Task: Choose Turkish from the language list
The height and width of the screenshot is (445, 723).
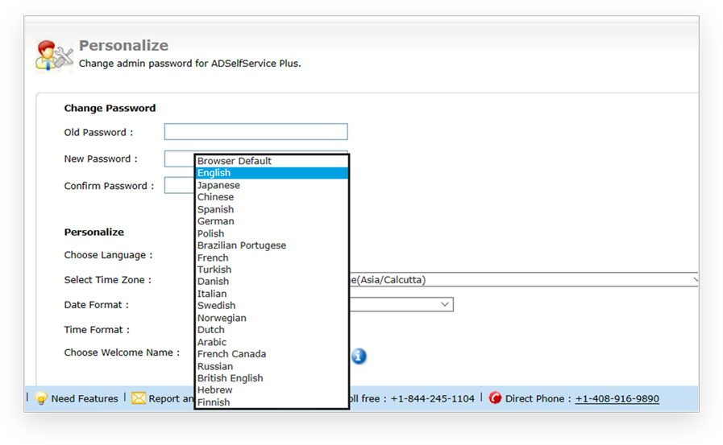Action: point(272,270)
